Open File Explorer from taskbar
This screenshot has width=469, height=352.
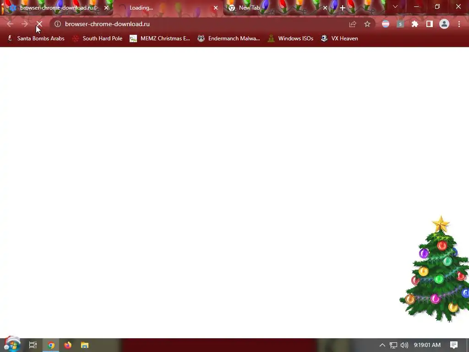pyautogui.click(x=85, y=345)
